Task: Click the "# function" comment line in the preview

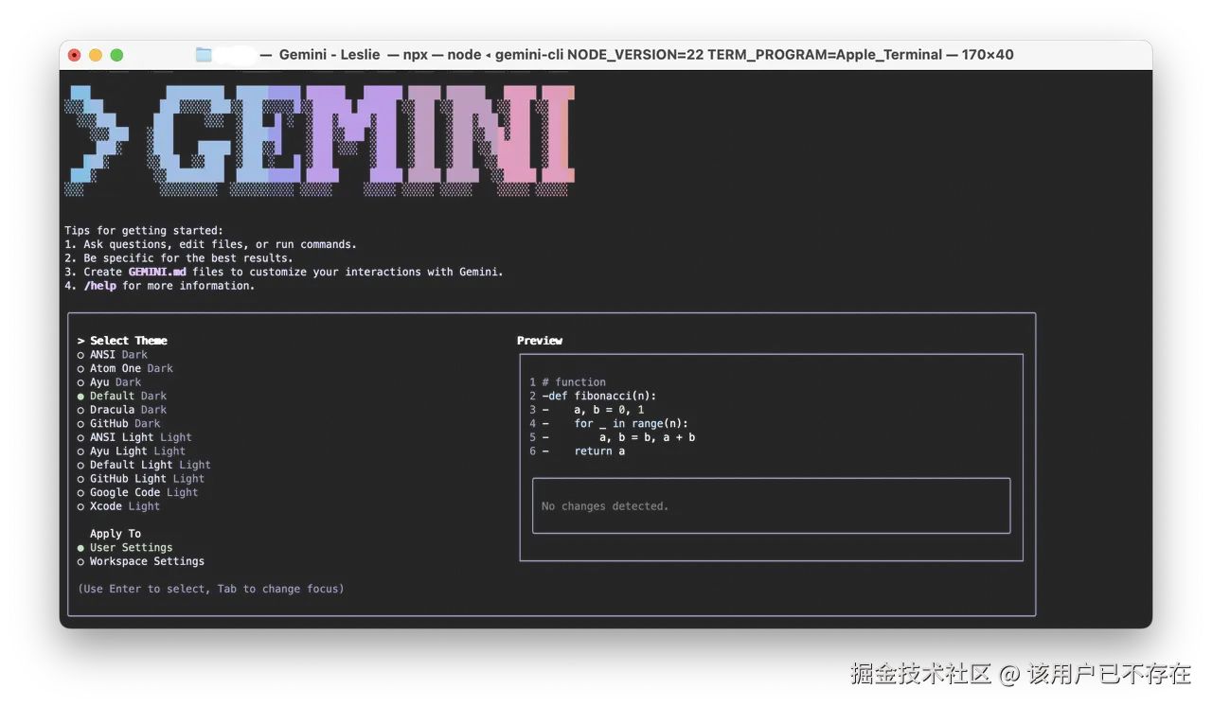Action: [x=574, y=382]
